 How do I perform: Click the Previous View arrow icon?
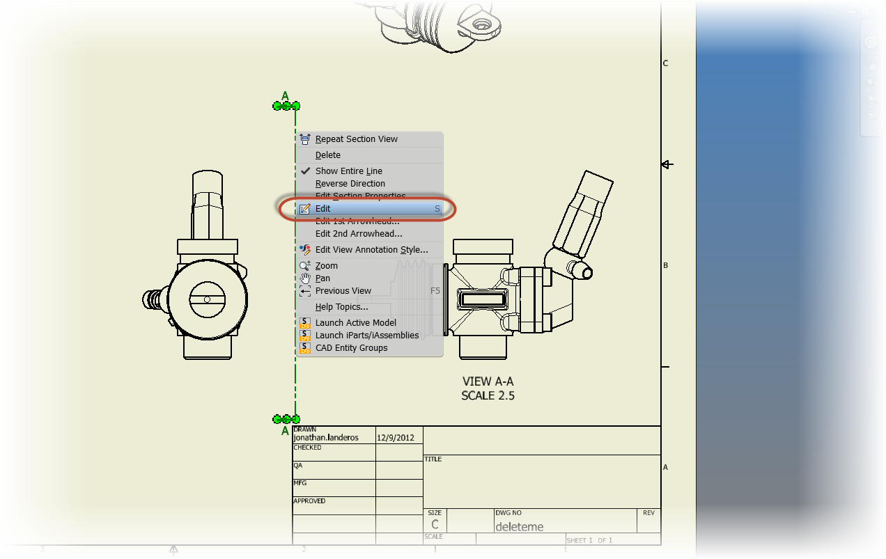click(x=305, y=290)
